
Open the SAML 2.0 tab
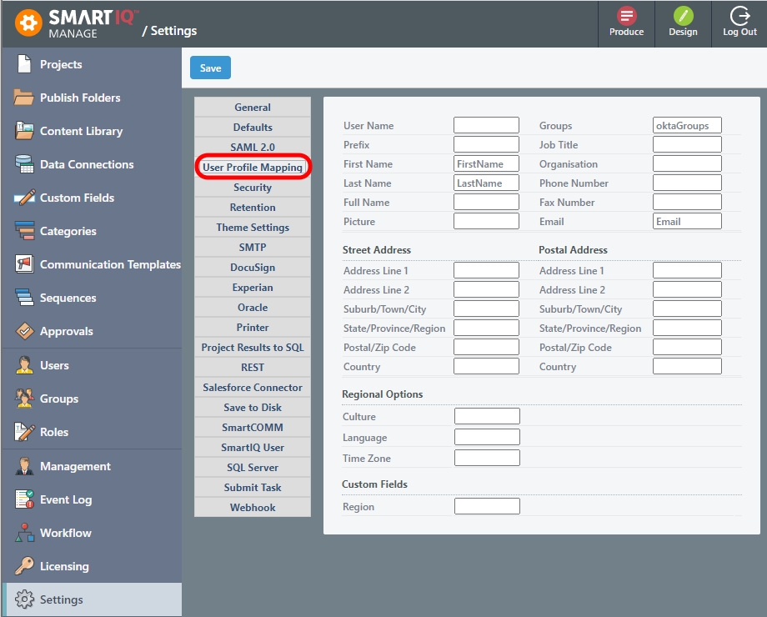point(253,147)
